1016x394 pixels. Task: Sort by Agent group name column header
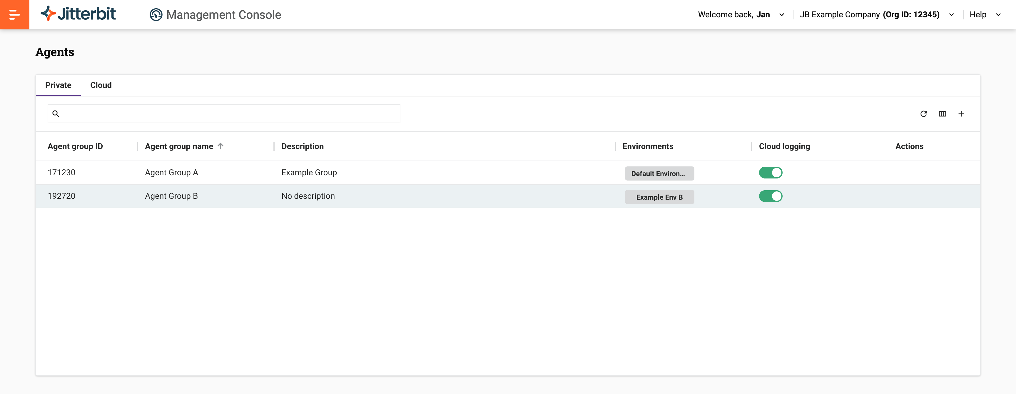click(179, 146)
